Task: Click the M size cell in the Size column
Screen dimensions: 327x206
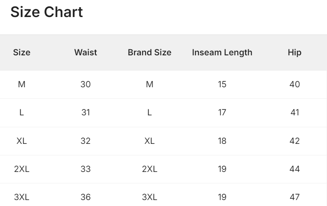Action: click(x=22, y=84)
